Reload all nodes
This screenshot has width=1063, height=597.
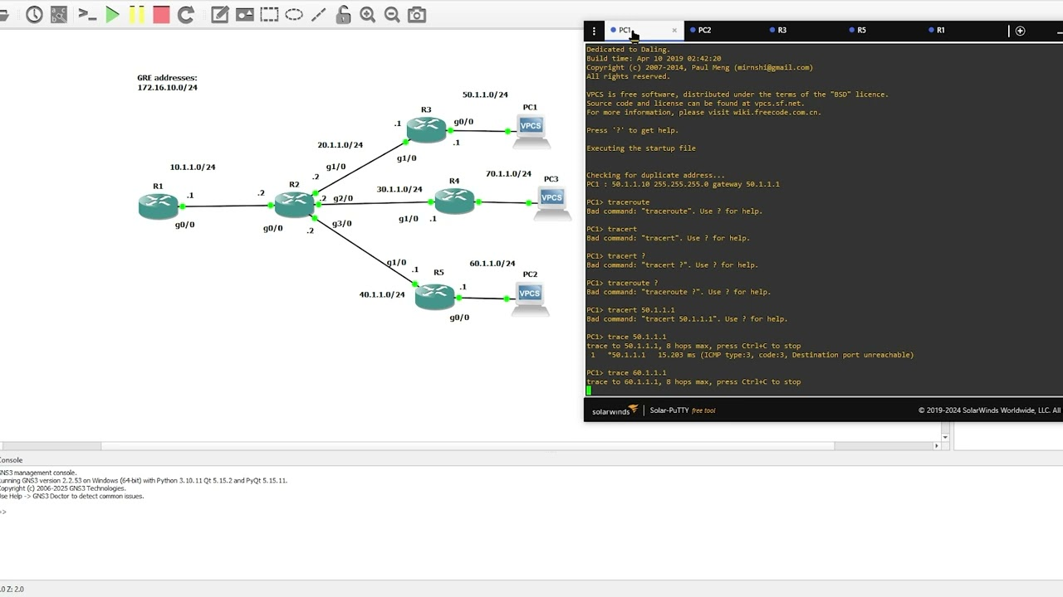pyautogui.click(x=186, y=14)
